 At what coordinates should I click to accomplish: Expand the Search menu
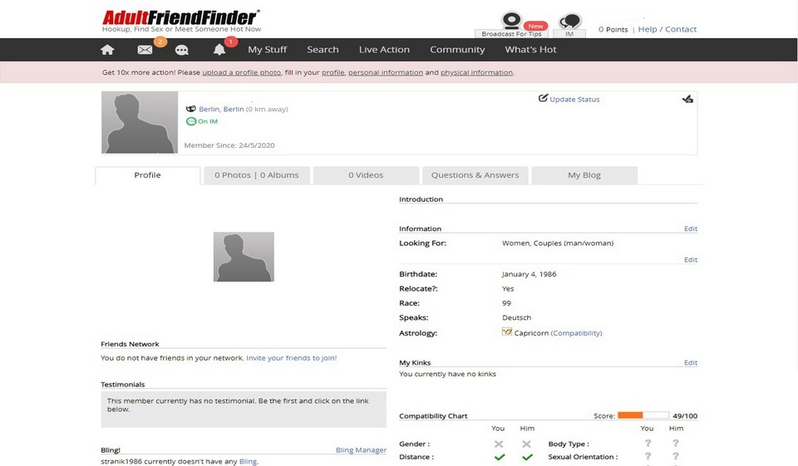[x=323, y=50]
